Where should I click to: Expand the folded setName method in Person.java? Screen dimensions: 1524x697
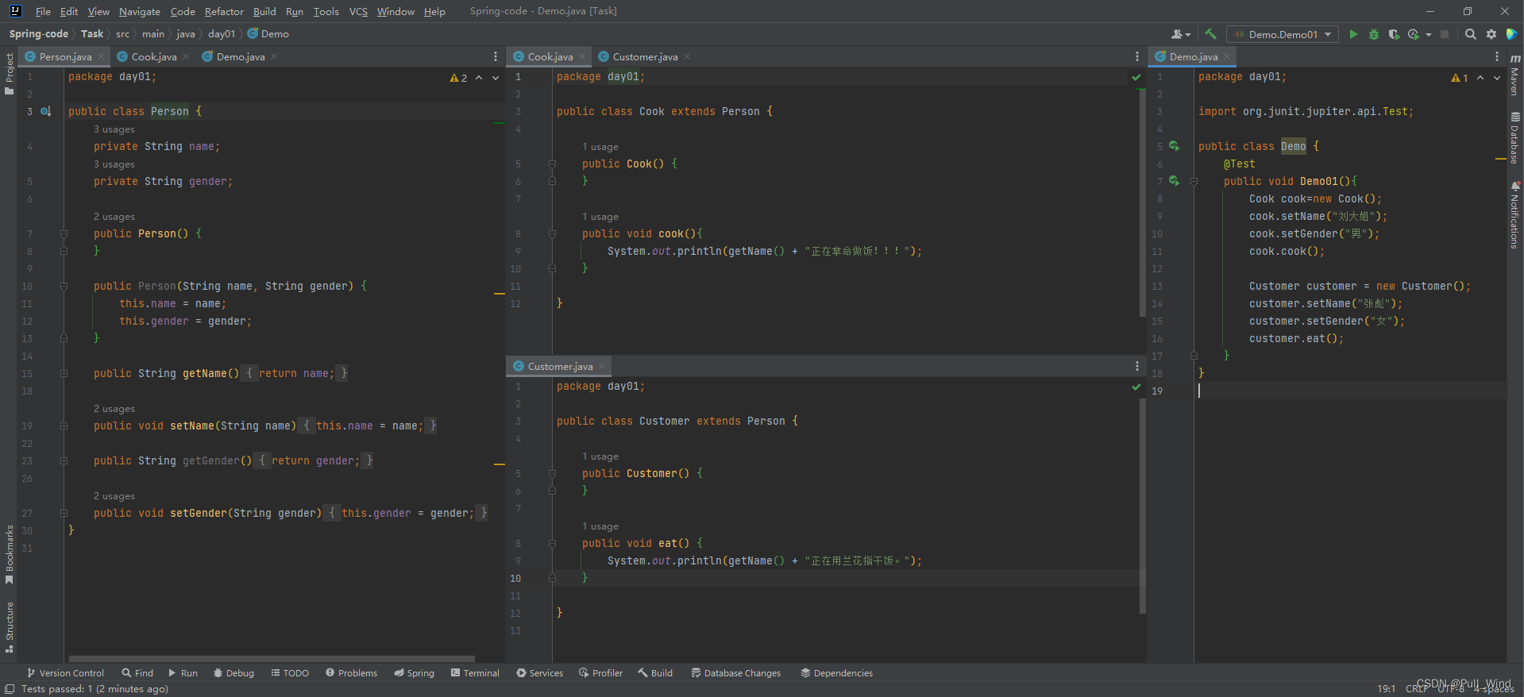tap(64, 426)
